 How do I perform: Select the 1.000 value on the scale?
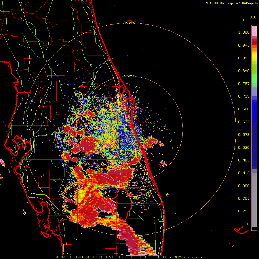[x=244, y=32]
